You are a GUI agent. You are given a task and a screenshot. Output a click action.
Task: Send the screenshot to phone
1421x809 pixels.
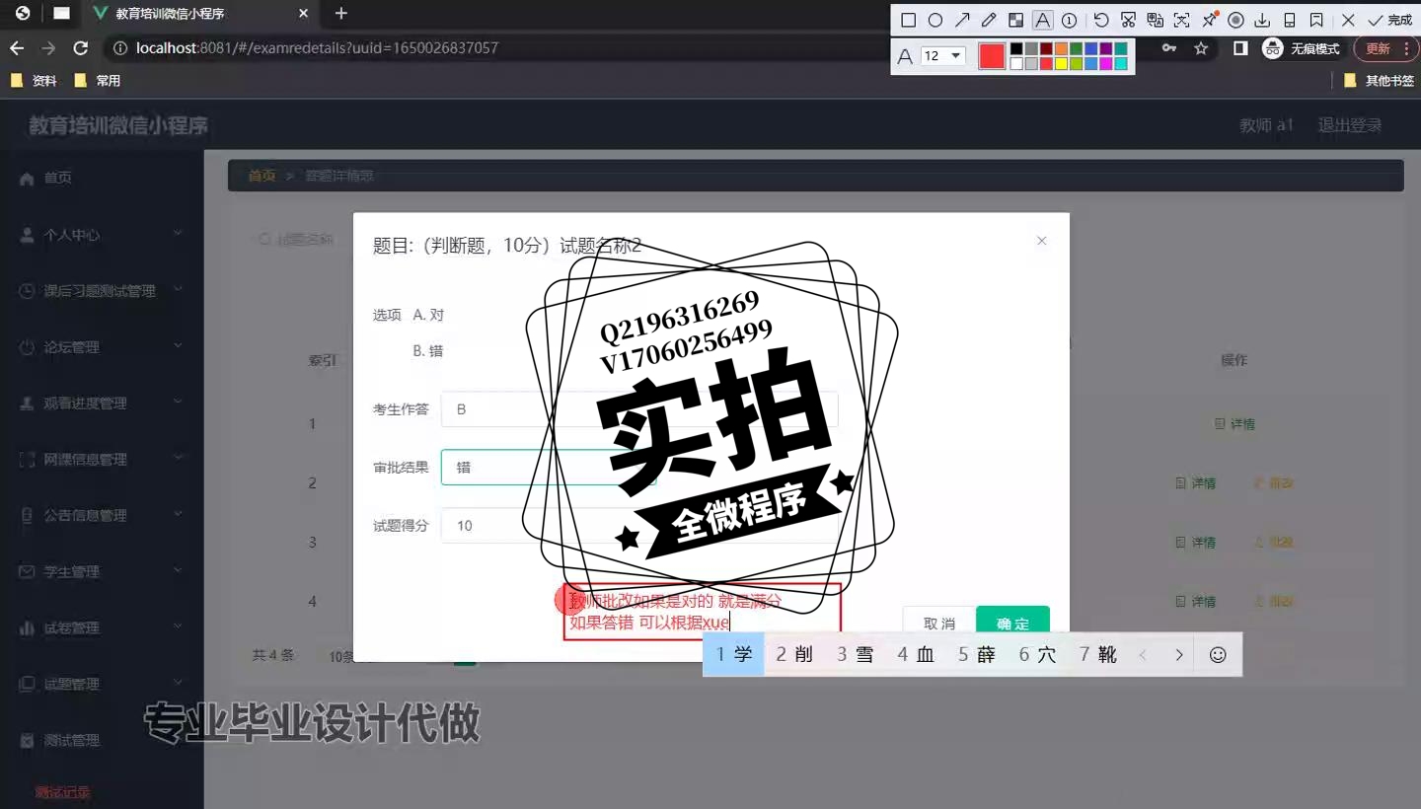(1289, 20)
